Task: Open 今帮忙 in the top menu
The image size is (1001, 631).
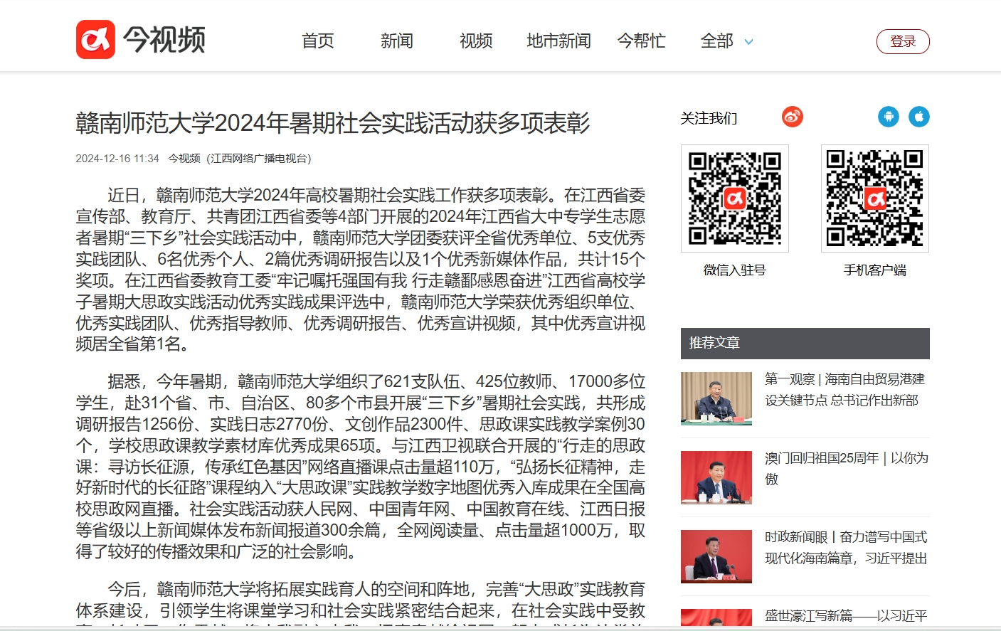Action: click(x=641, y=41)
